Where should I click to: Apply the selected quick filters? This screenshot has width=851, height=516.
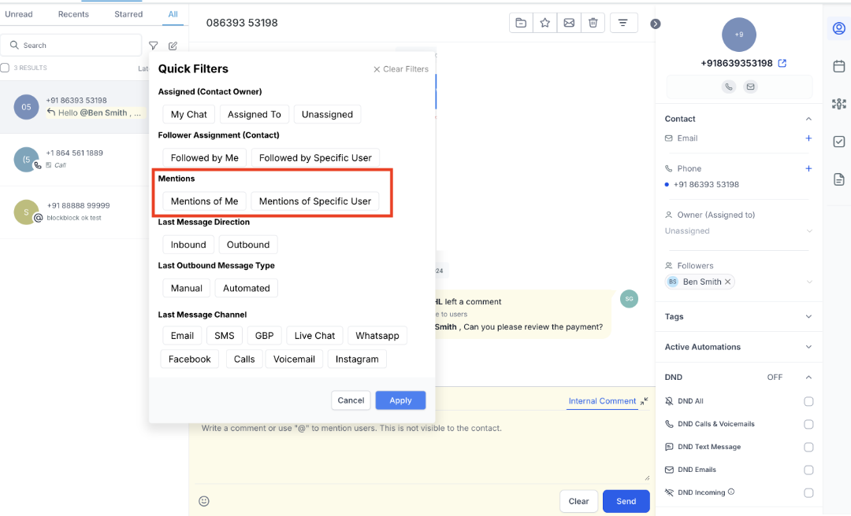click(x=400, y=400)
